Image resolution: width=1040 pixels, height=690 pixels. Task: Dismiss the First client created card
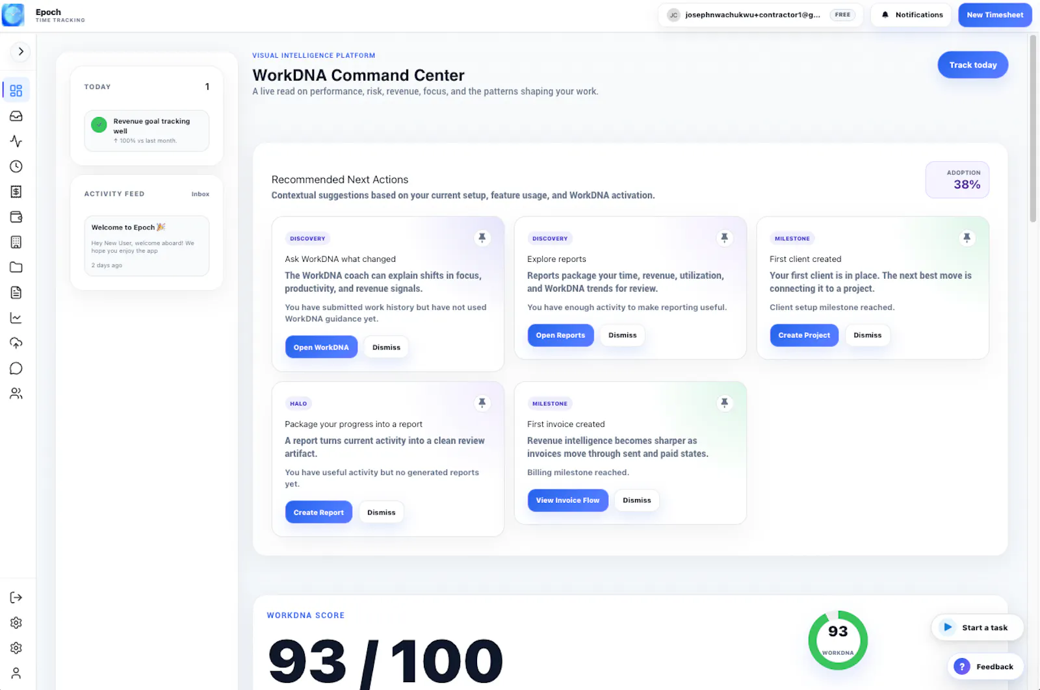click(x=868, y=335)
